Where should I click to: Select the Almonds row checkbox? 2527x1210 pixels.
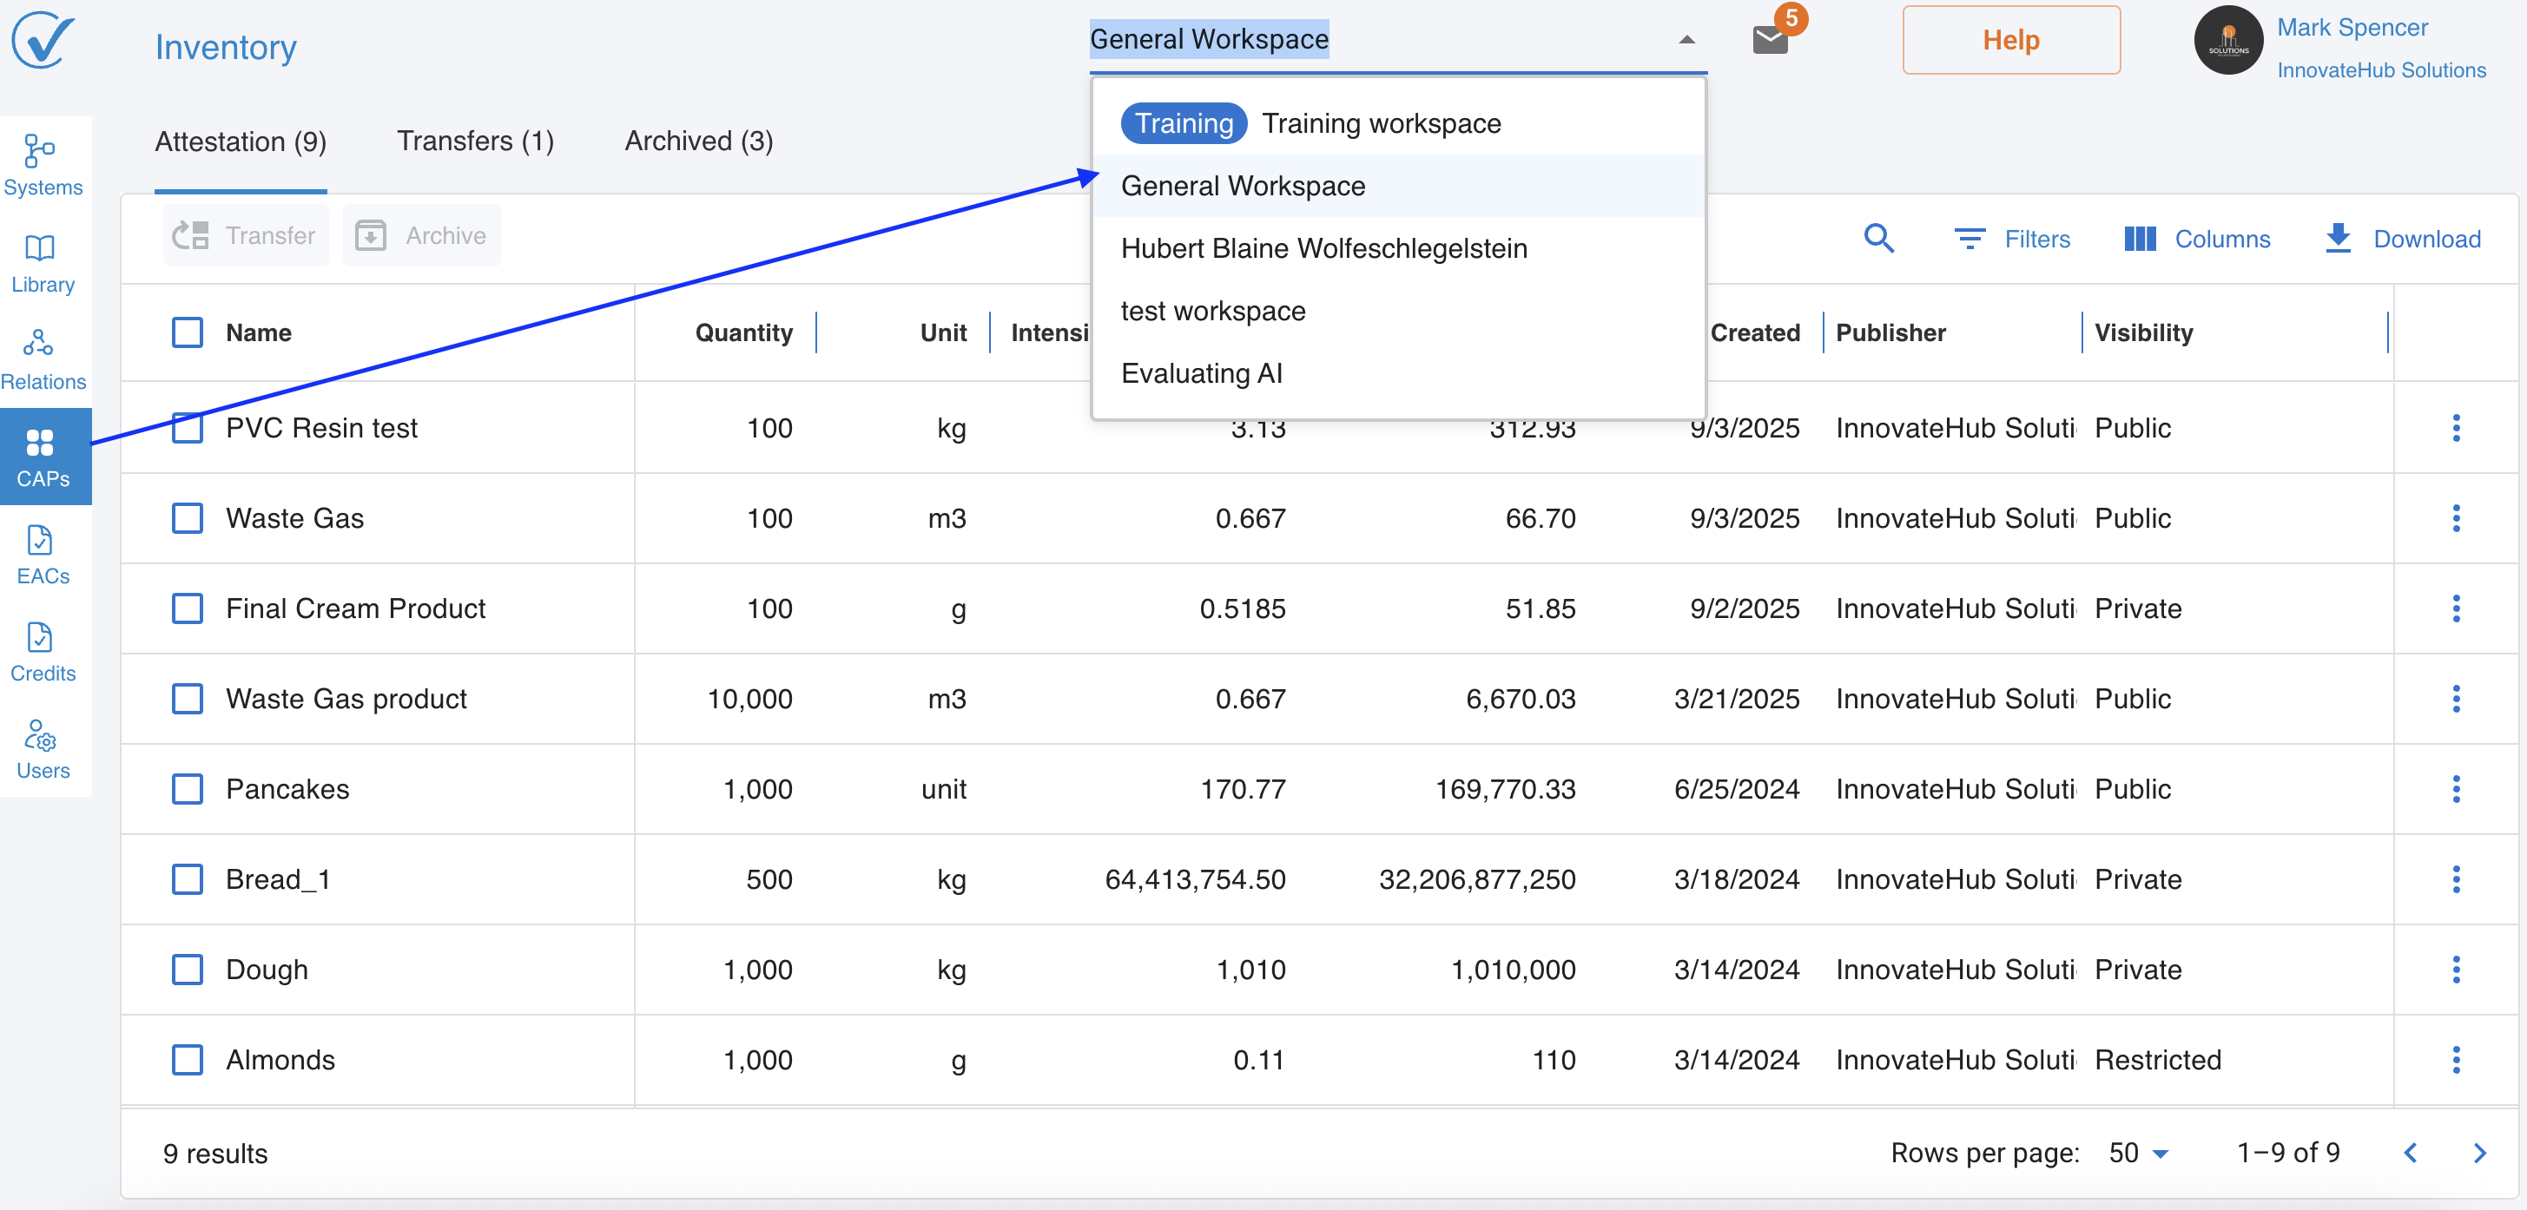tap(188, 1060)
